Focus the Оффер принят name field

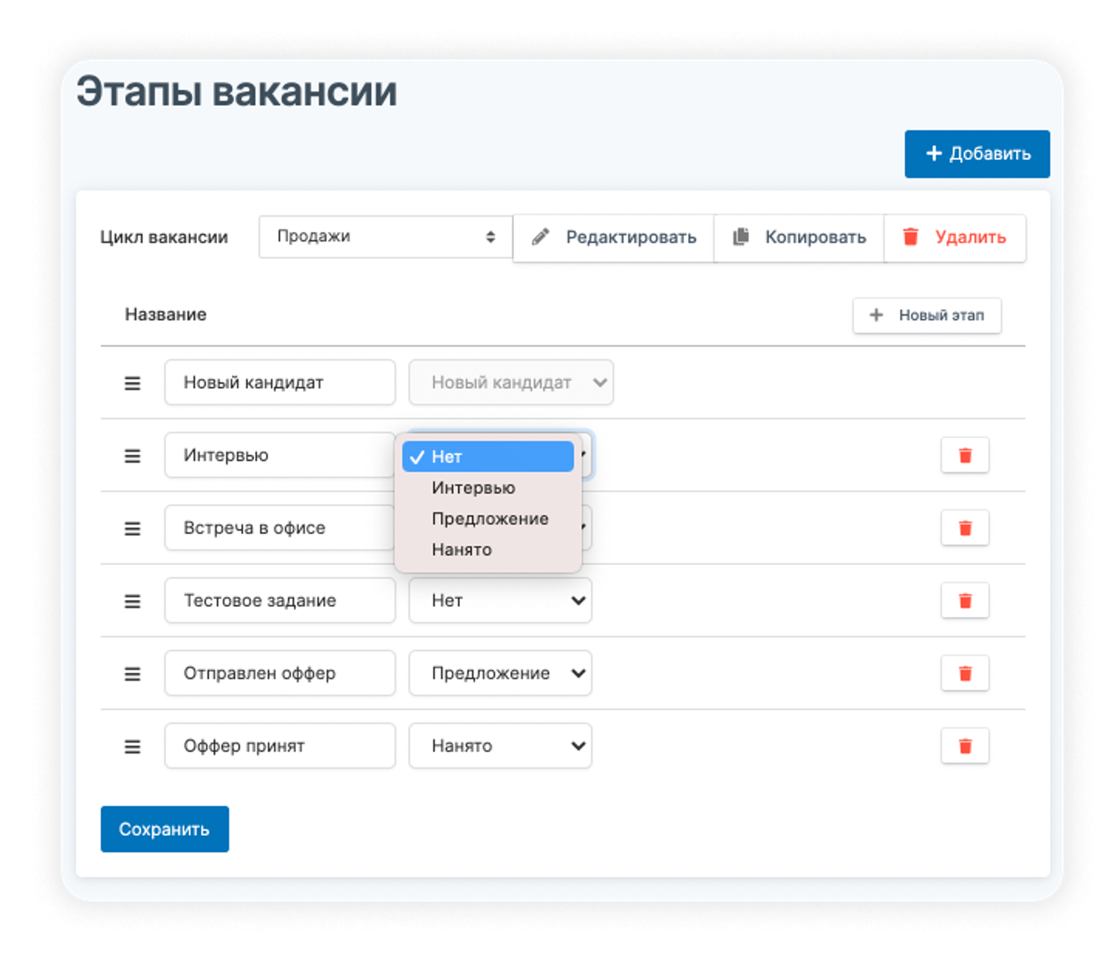click(x=280, y=746)
